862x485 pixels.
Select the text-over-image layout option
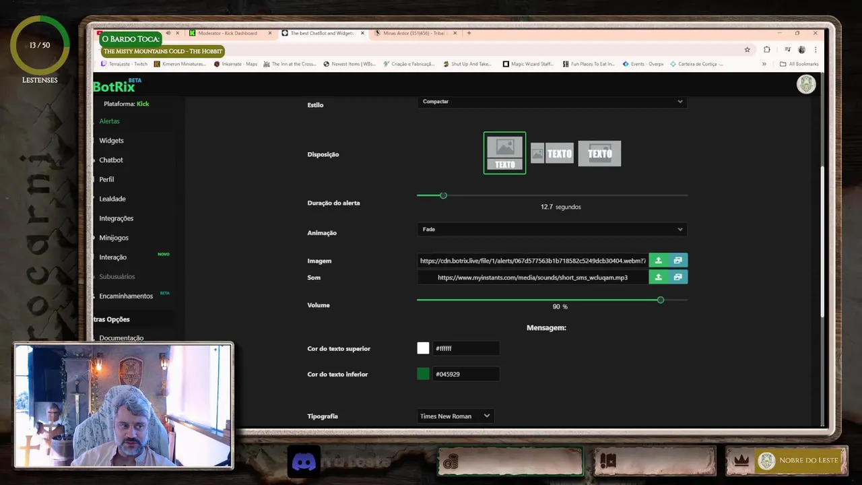tap(599, 154)
